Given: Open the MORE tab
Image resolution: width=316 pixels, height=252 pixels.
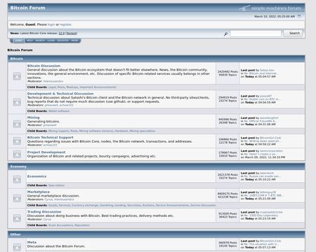Looking at the screenshot, I should pyautogui.click(x=74, y=41).
